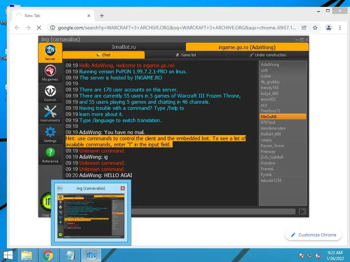Screen dimensions: 350x262
Task: Open the Action Center flag tray icon
Action: 301,256
